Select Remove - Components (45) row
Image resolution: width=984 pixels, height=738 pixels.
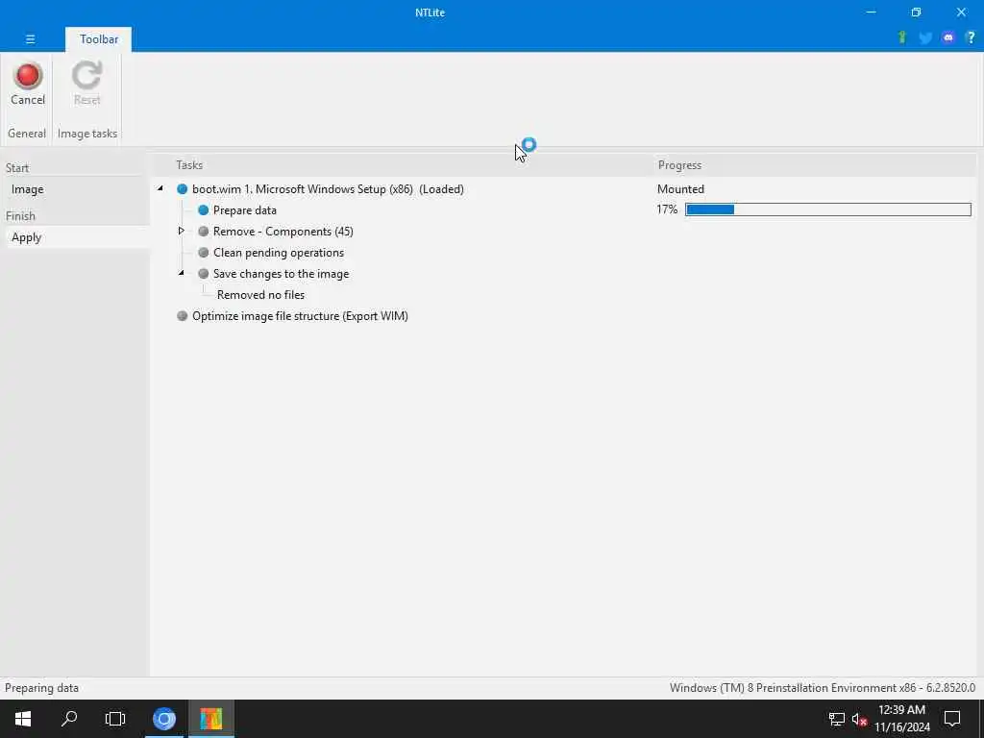click(283, 232)
